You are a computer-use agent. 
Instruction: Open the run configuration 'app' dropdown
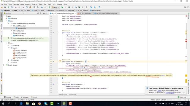point(56,7)
